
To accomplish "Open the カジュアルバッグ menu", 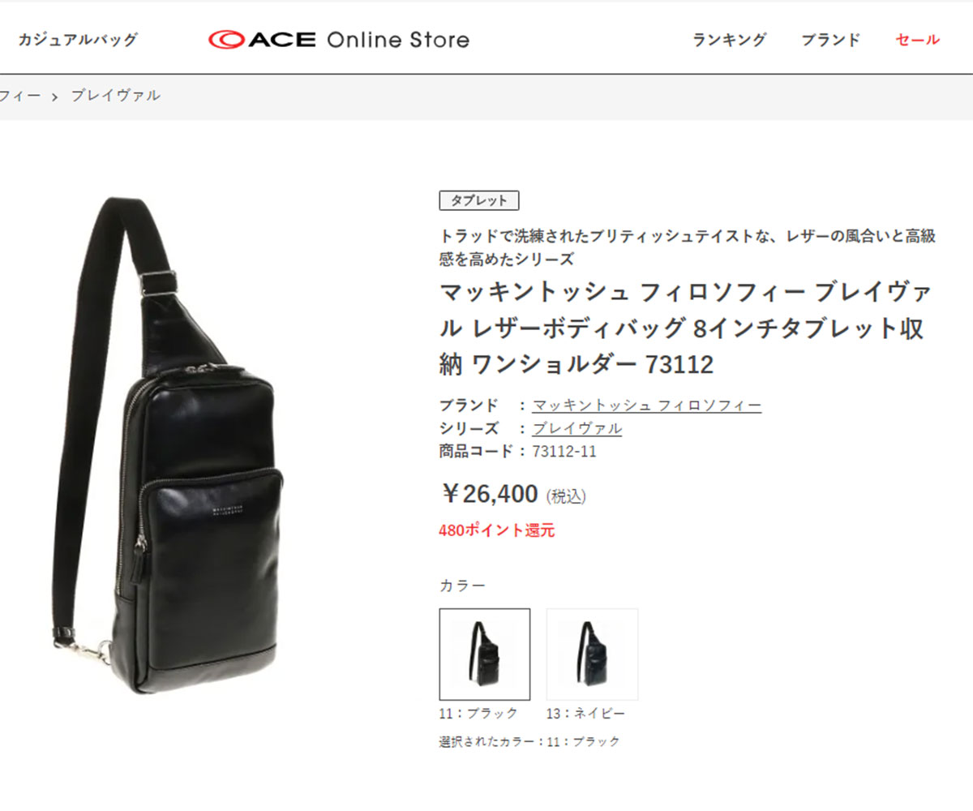I will (78, 39).
